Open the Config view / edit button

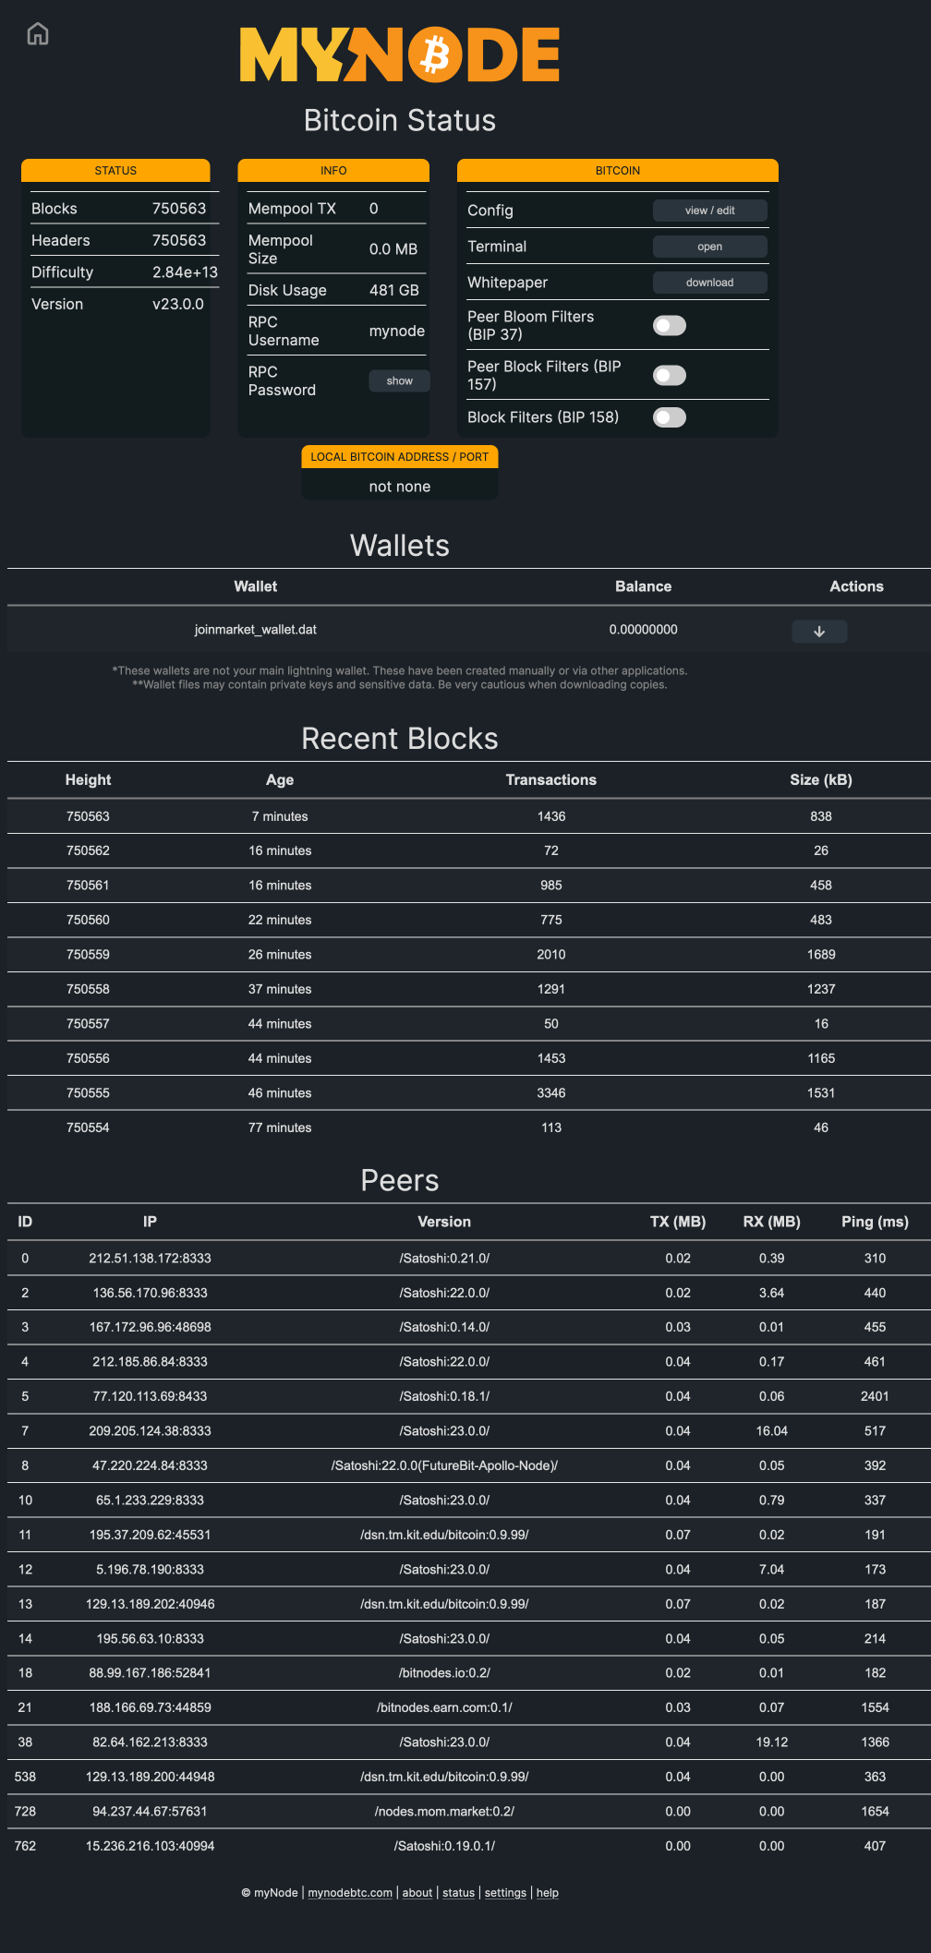coord(709,211)
